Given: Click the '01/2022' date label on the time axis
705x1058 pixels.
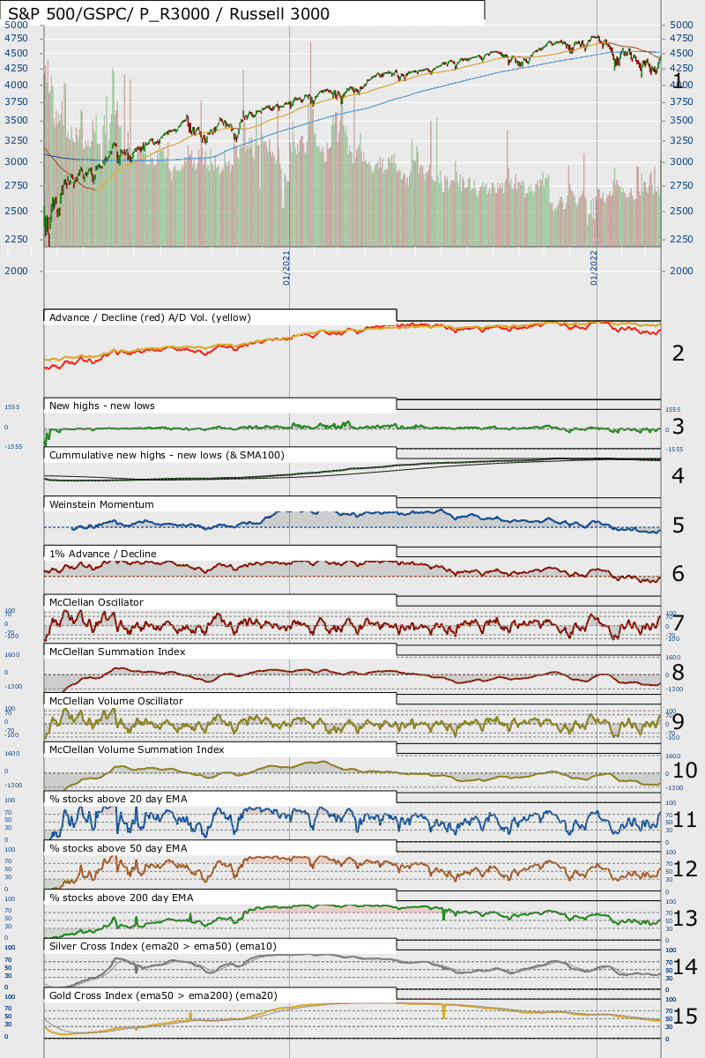Looking at the screenshot, I should tap(595, 267).
